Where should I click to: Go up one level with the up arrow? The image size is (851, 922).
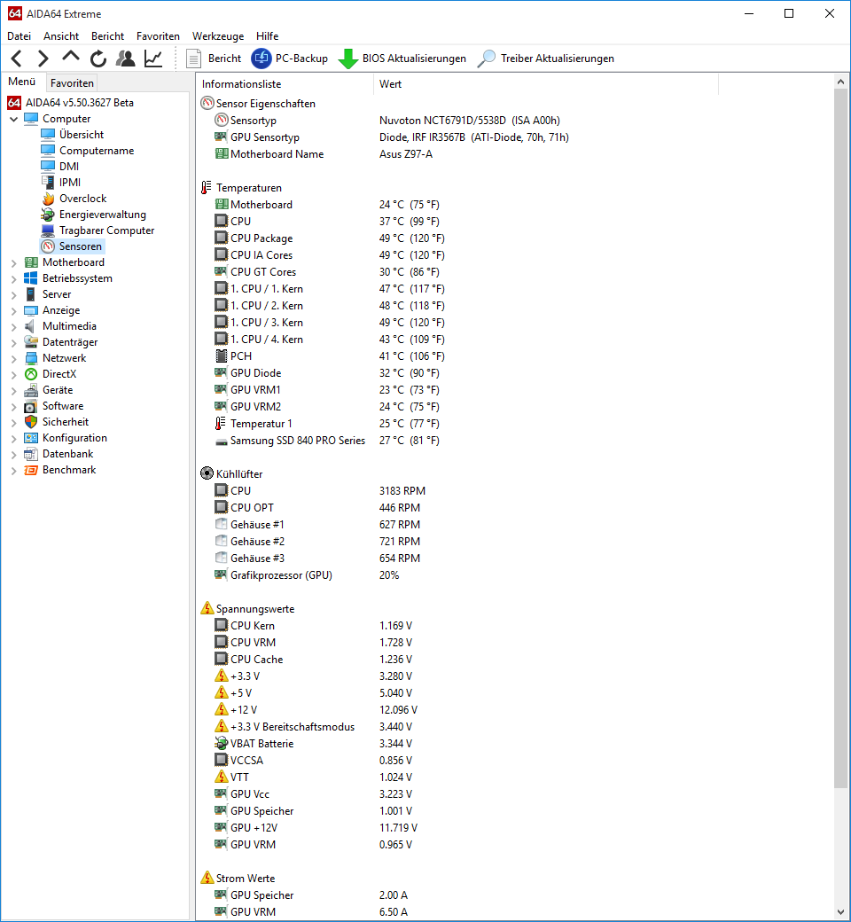tap(71, 57)
